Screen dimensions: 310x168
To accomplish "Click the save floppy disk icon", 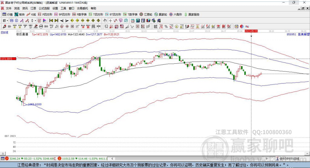I will coord(148,21).
